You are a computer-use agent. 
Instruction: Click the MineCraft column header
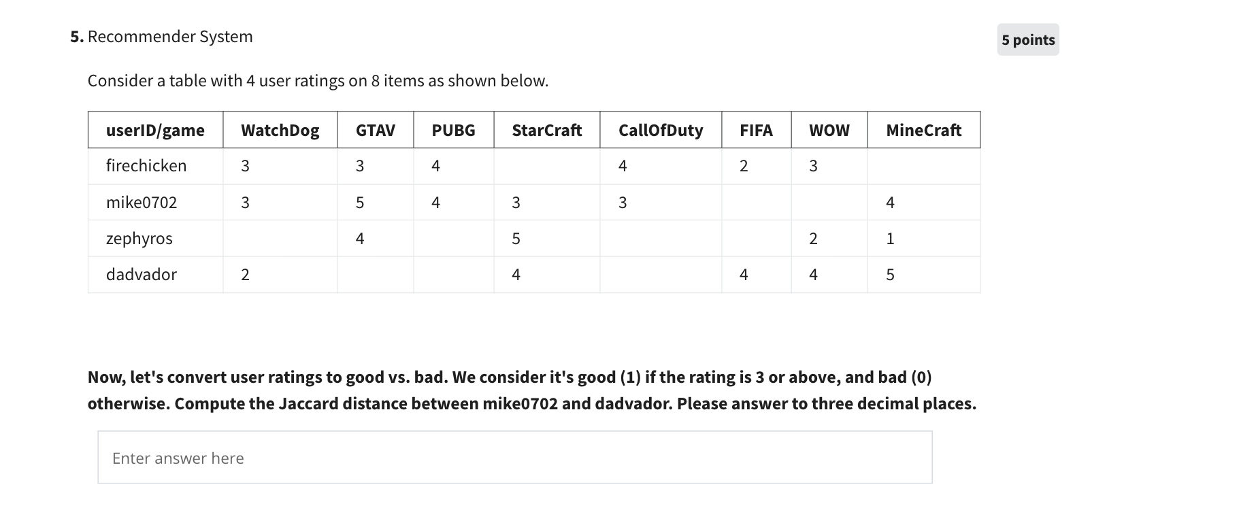point(923,130)
